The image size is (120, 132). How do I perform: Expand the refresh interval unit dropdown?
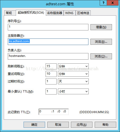click(x=73, y=66)
